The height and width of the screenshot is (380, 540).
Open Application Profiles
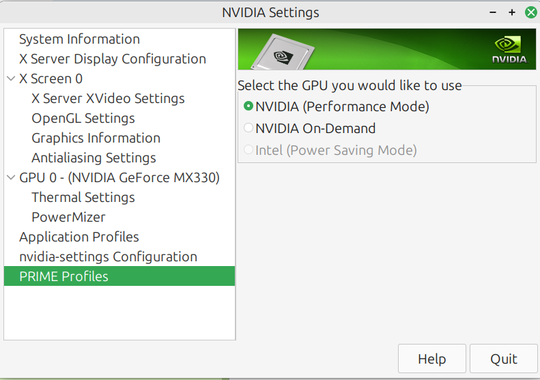coord(79,237)
